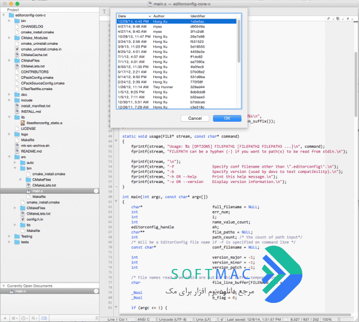The width and height of the screenshot is (359, 322).
Task: Expand the top-level bin folder
Action: pos(10,21)
